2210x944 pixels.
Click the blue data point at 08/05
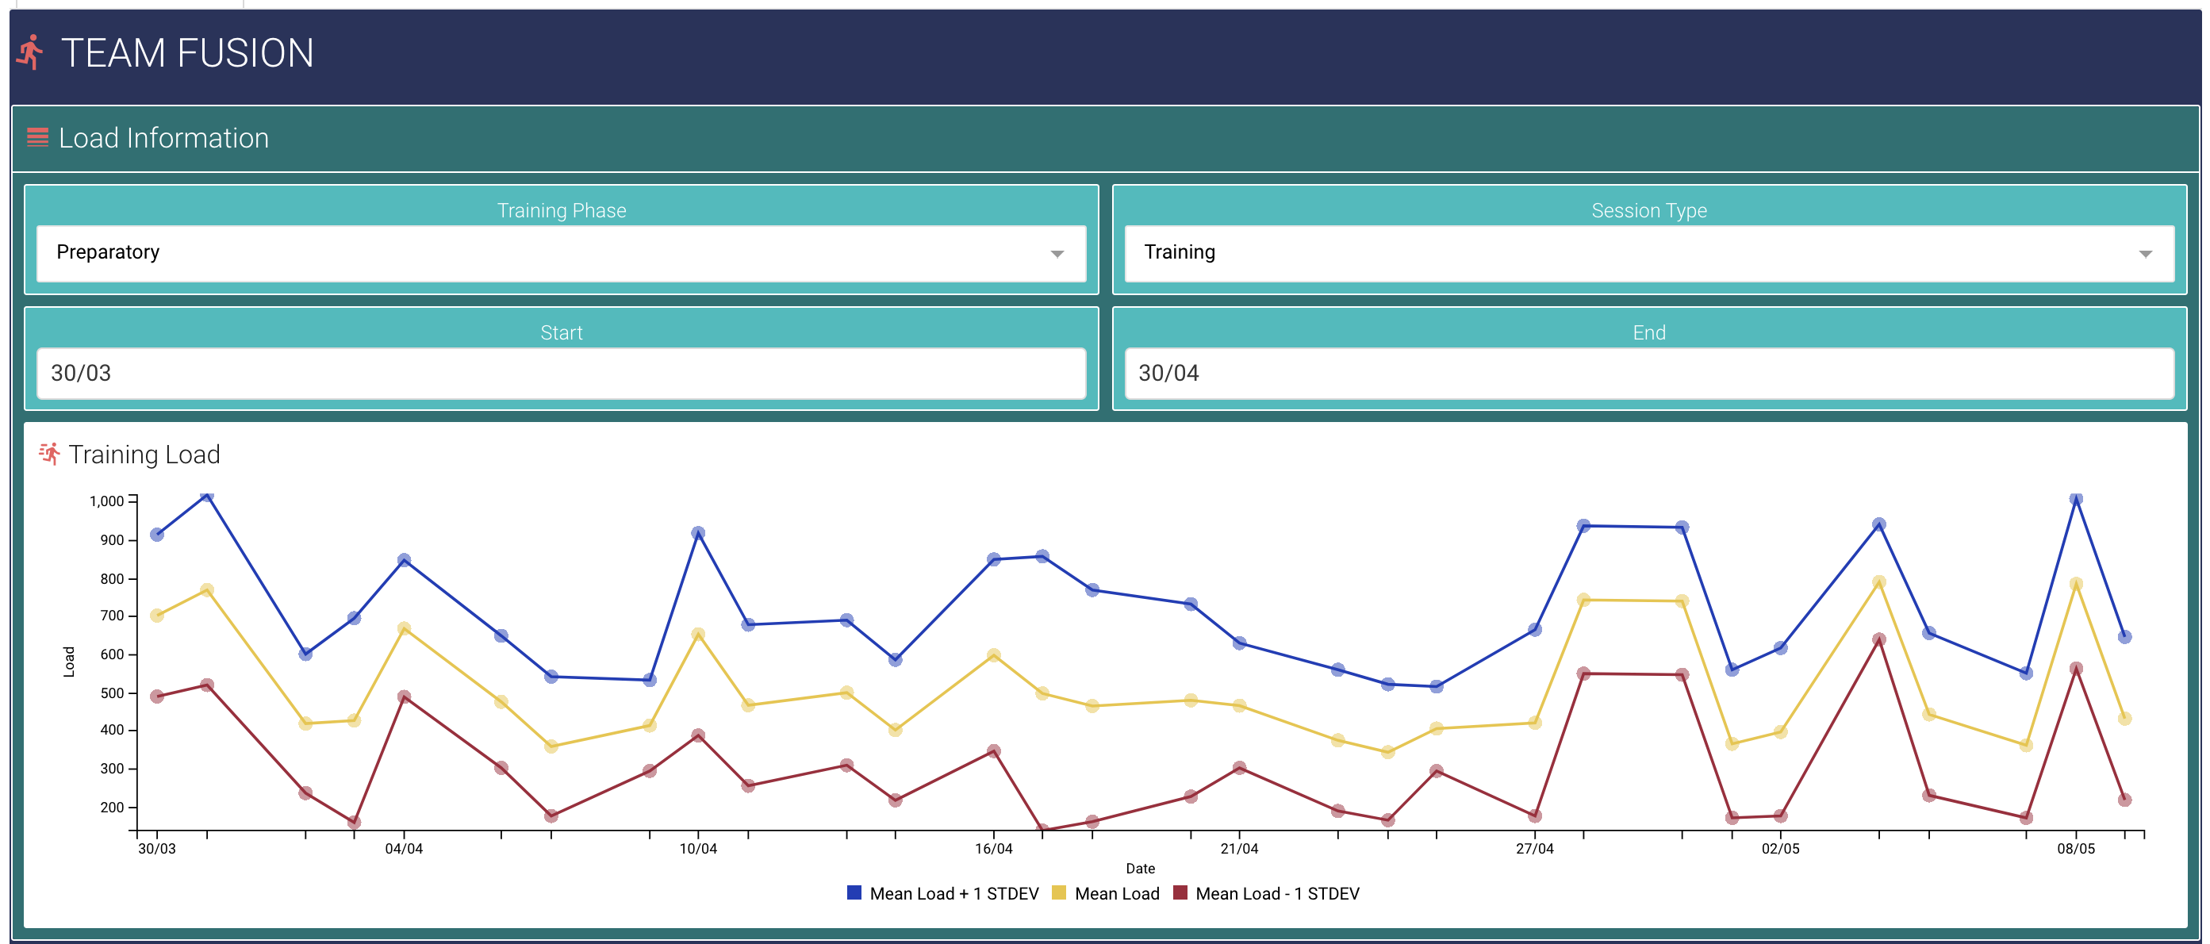pos(2075,499)
